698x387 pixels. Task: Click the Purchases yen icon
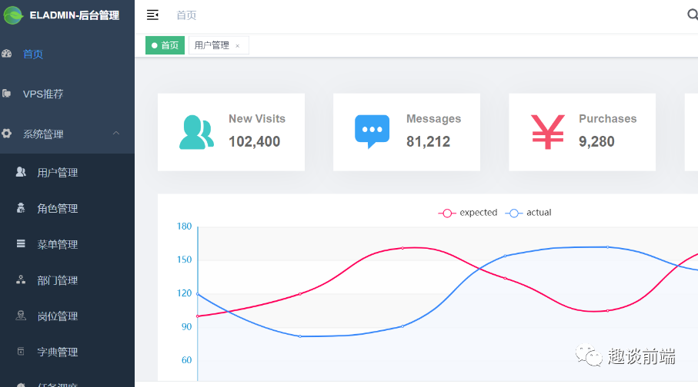click(x=548, y=132)
